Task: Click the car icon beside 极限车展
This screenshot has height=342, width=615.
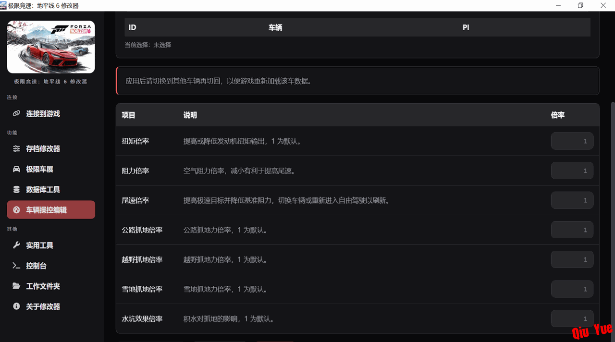Action: [x=16, y=169]
